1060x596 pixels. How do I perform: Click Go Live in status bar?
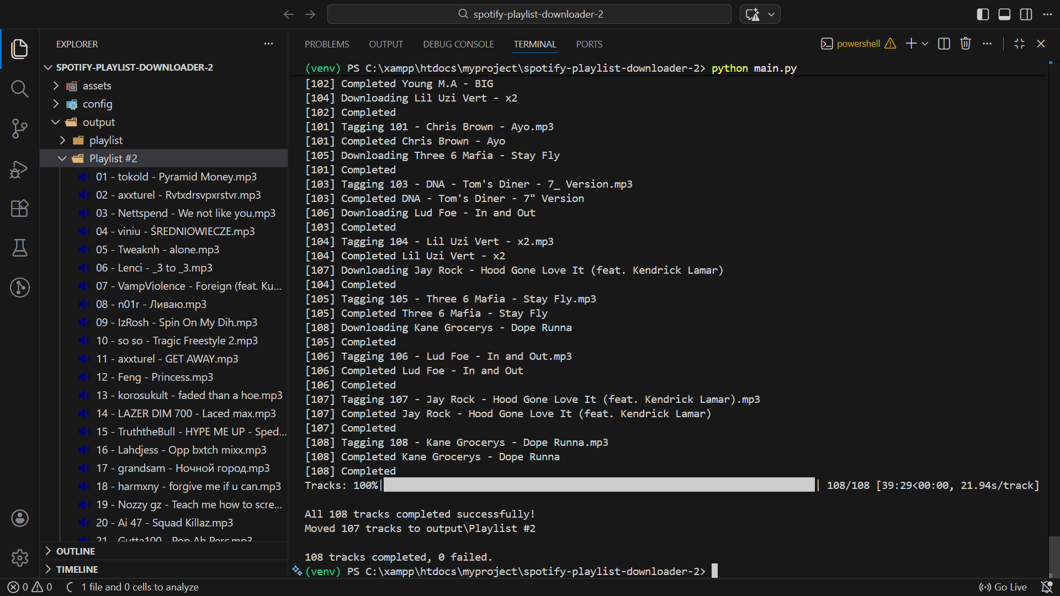[1003, 587]
